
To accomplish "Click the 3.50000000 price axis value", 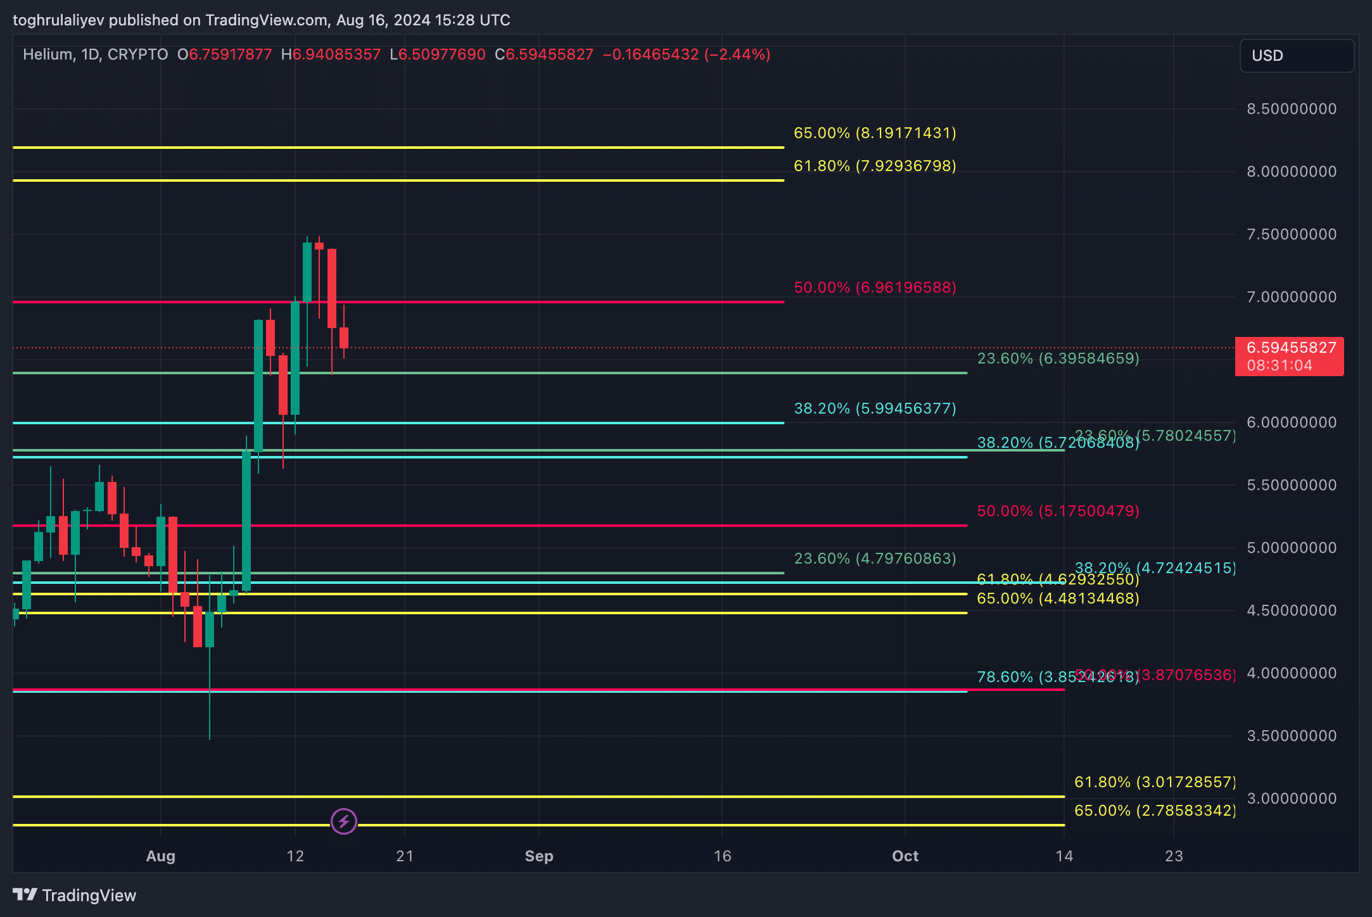I will click(x=1292, y=736).
